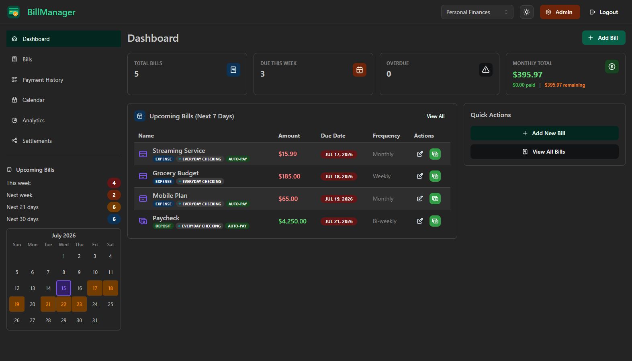Click the $4,250.00 amount
The height and width of the screenshot is (361, 632).
292,221
